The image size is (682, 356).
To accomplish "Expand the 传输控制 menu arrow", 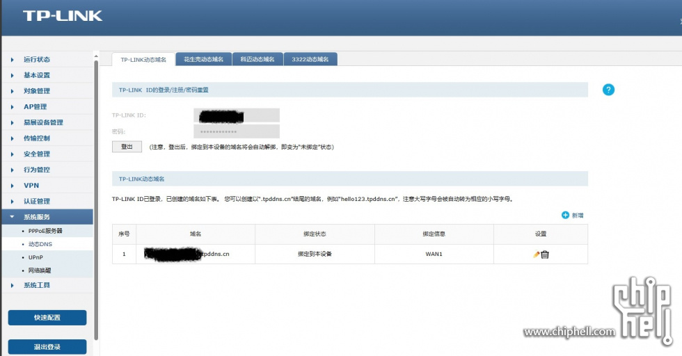I will (13, 138).
